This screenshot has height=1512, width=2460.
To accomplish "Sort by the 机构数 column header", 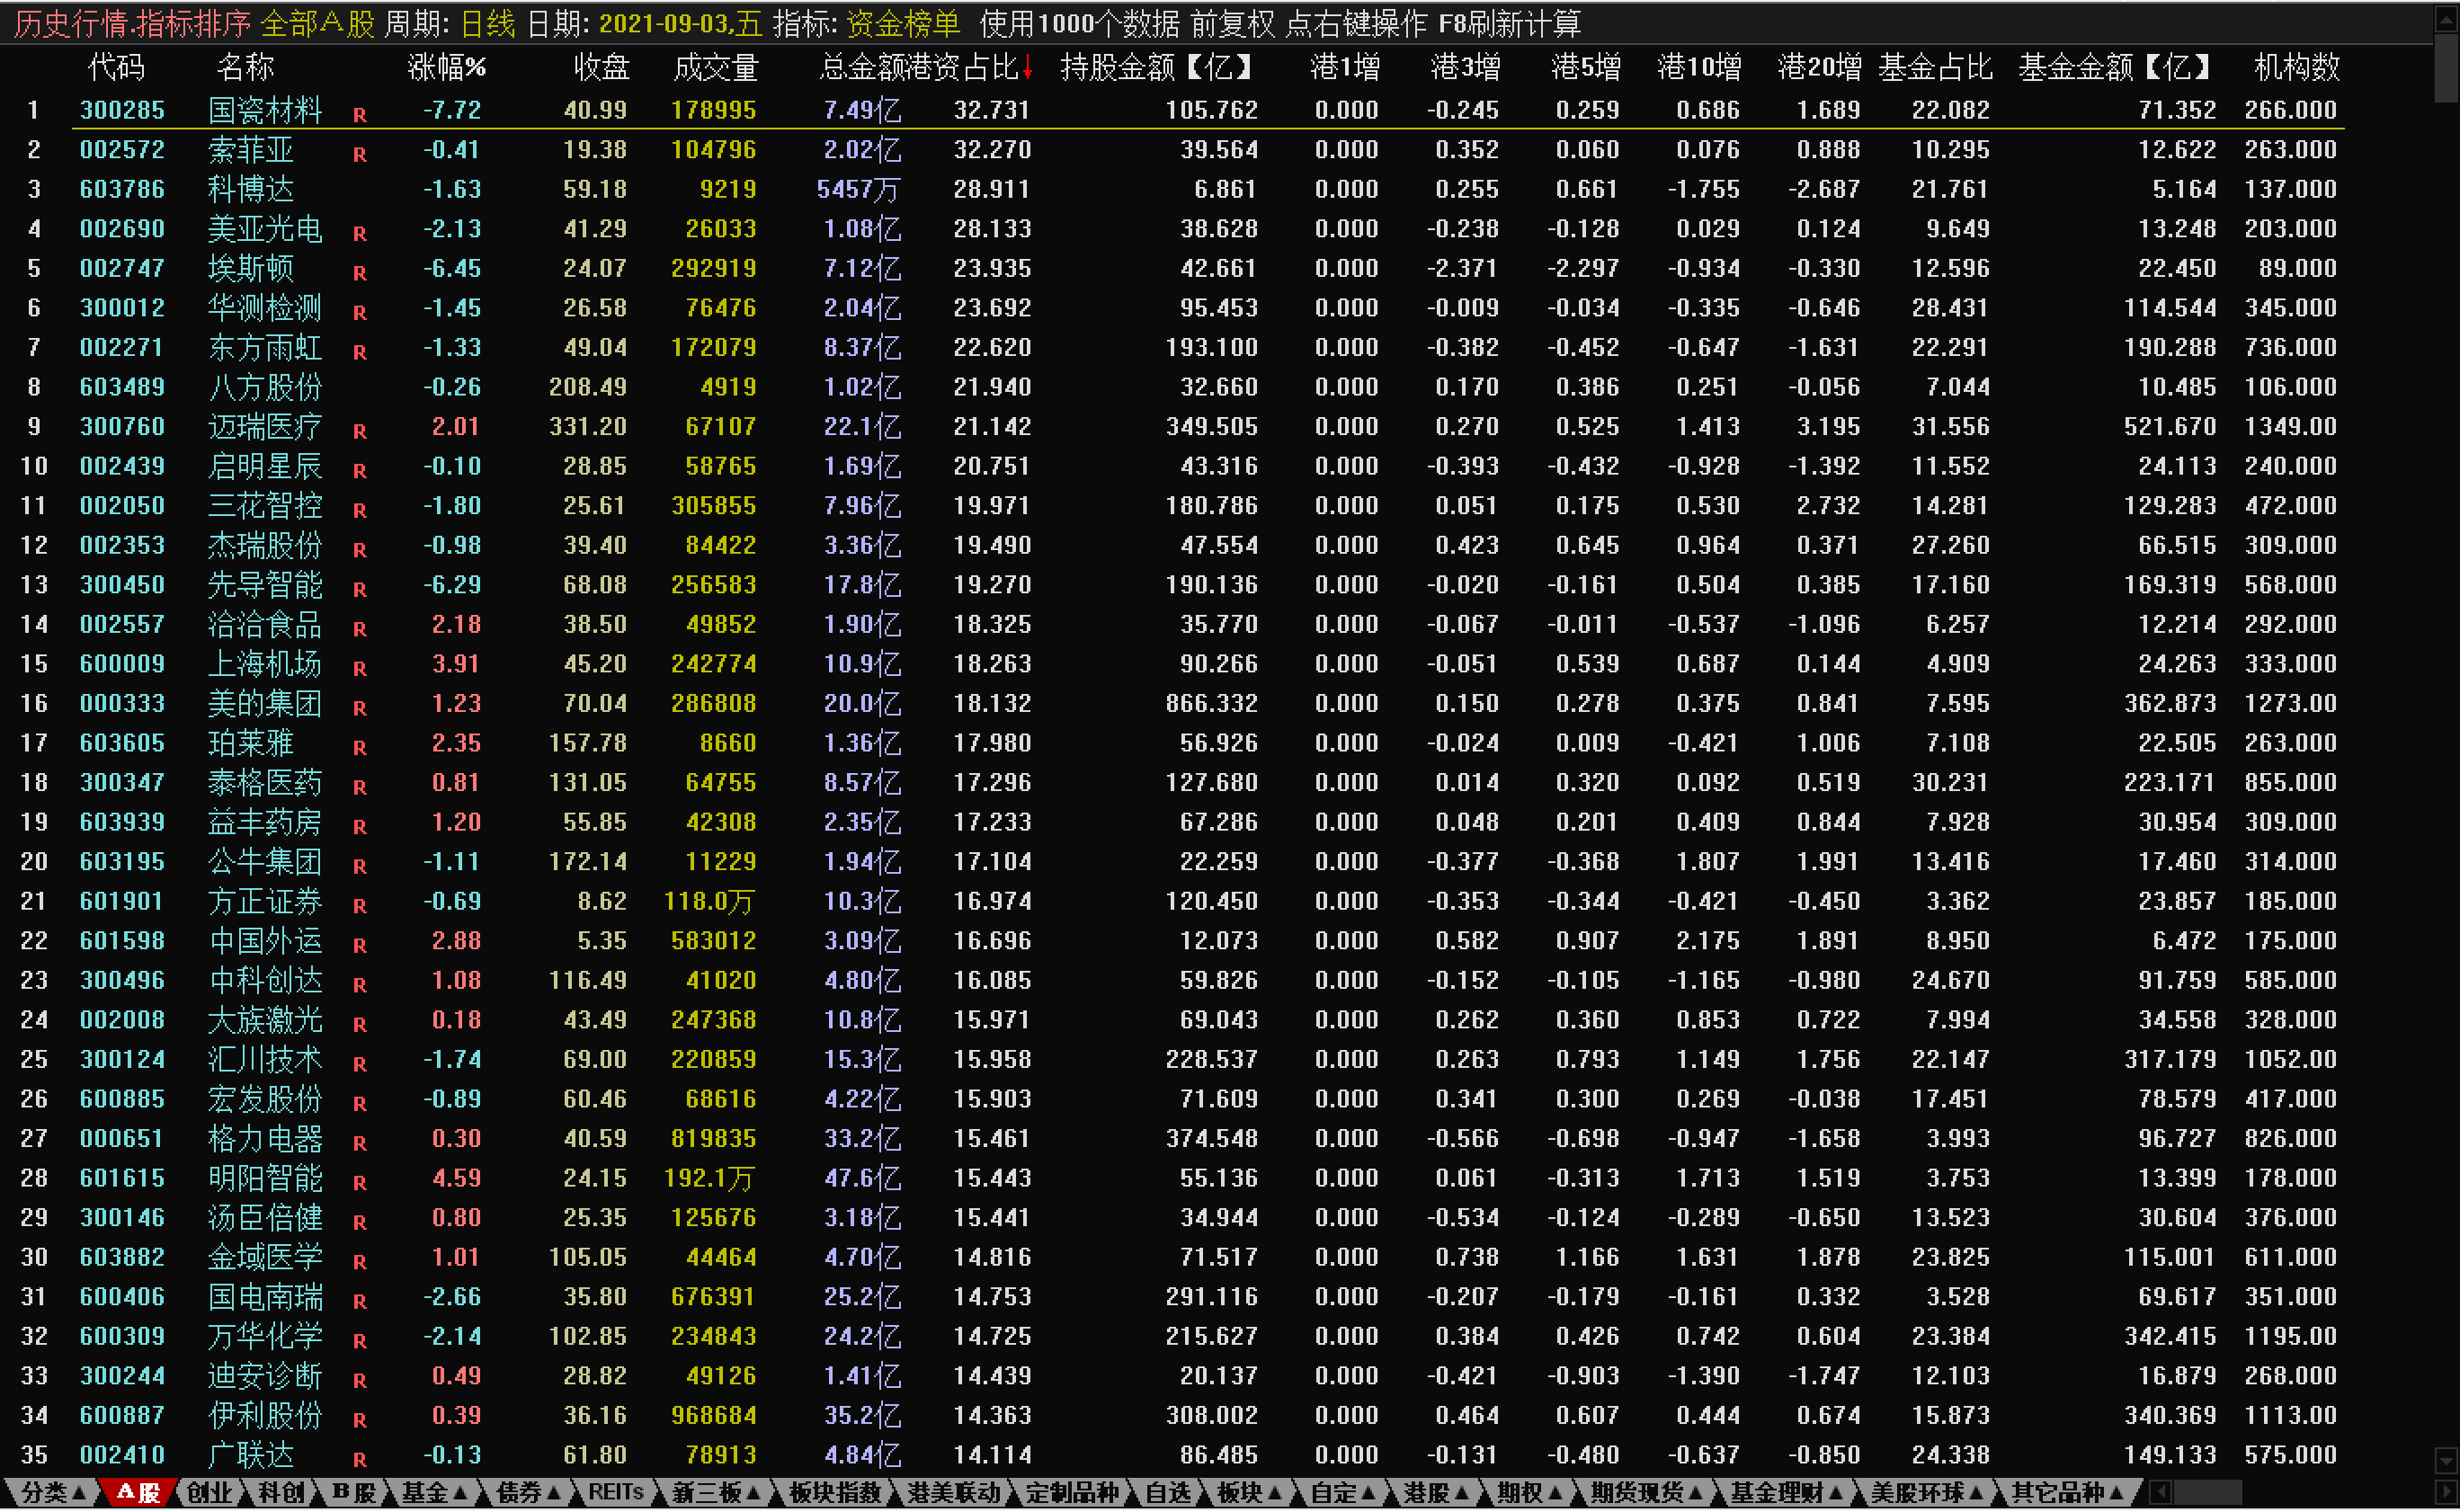I will click(2296, 67).
